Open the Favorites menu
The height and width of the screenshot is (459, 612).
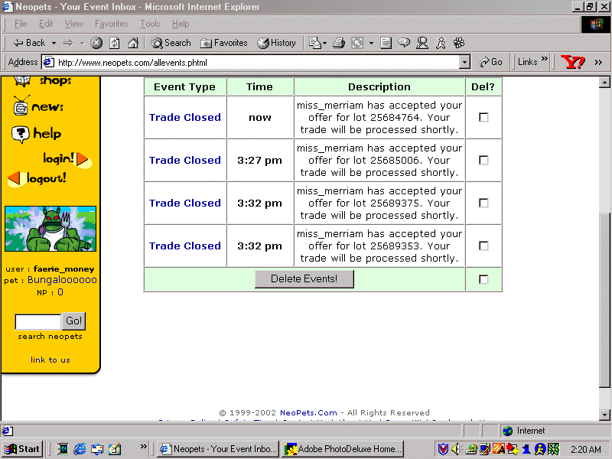click(111, 24)
